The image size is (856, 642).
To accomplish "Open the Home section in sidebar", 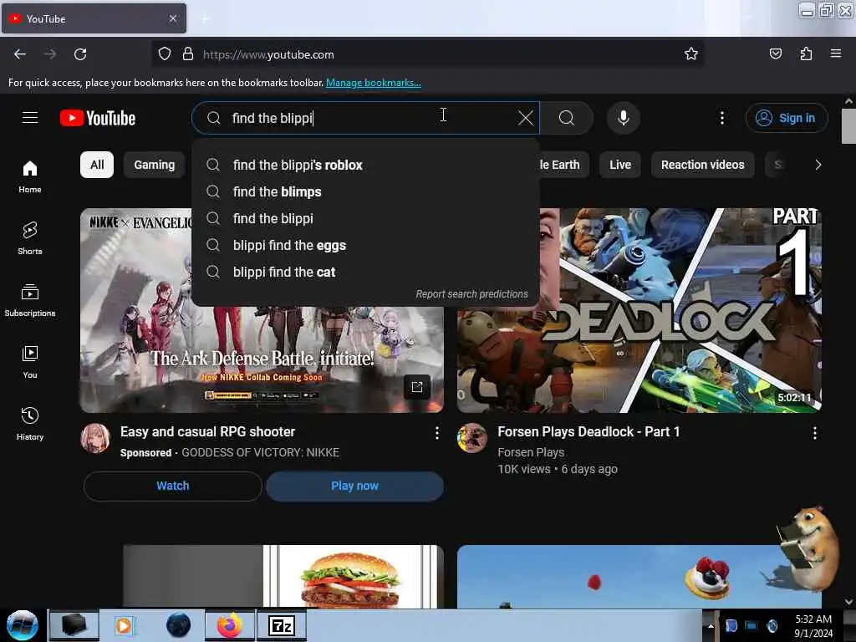I will (30, 177).
